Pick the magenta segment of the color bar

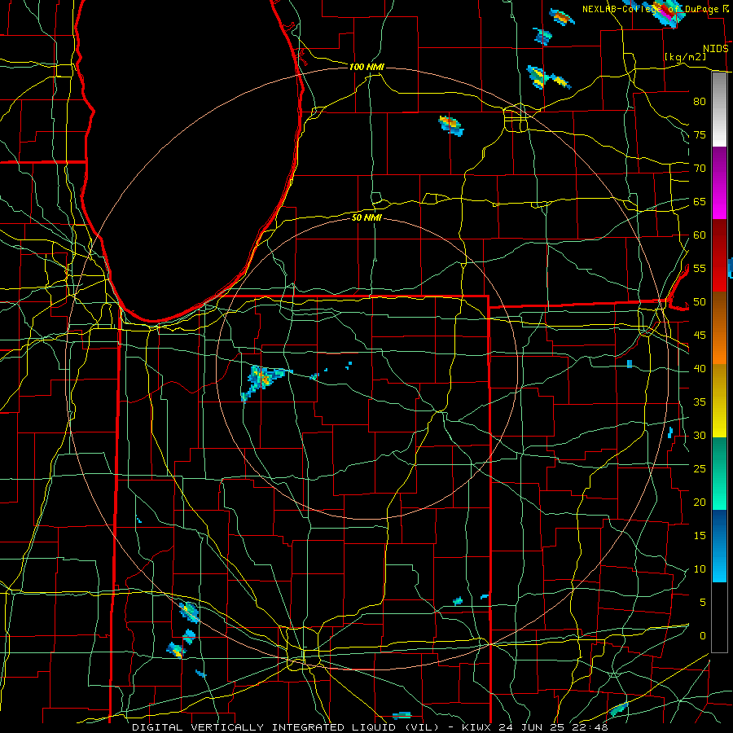click(719, 202)
